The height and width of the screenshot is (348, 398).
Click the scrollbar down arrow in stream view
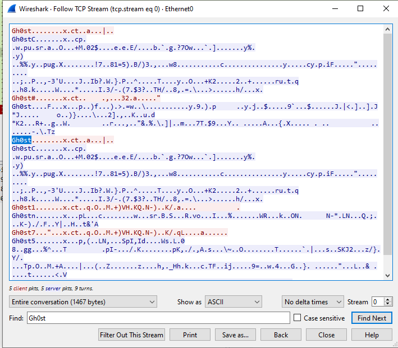[388, 275]
